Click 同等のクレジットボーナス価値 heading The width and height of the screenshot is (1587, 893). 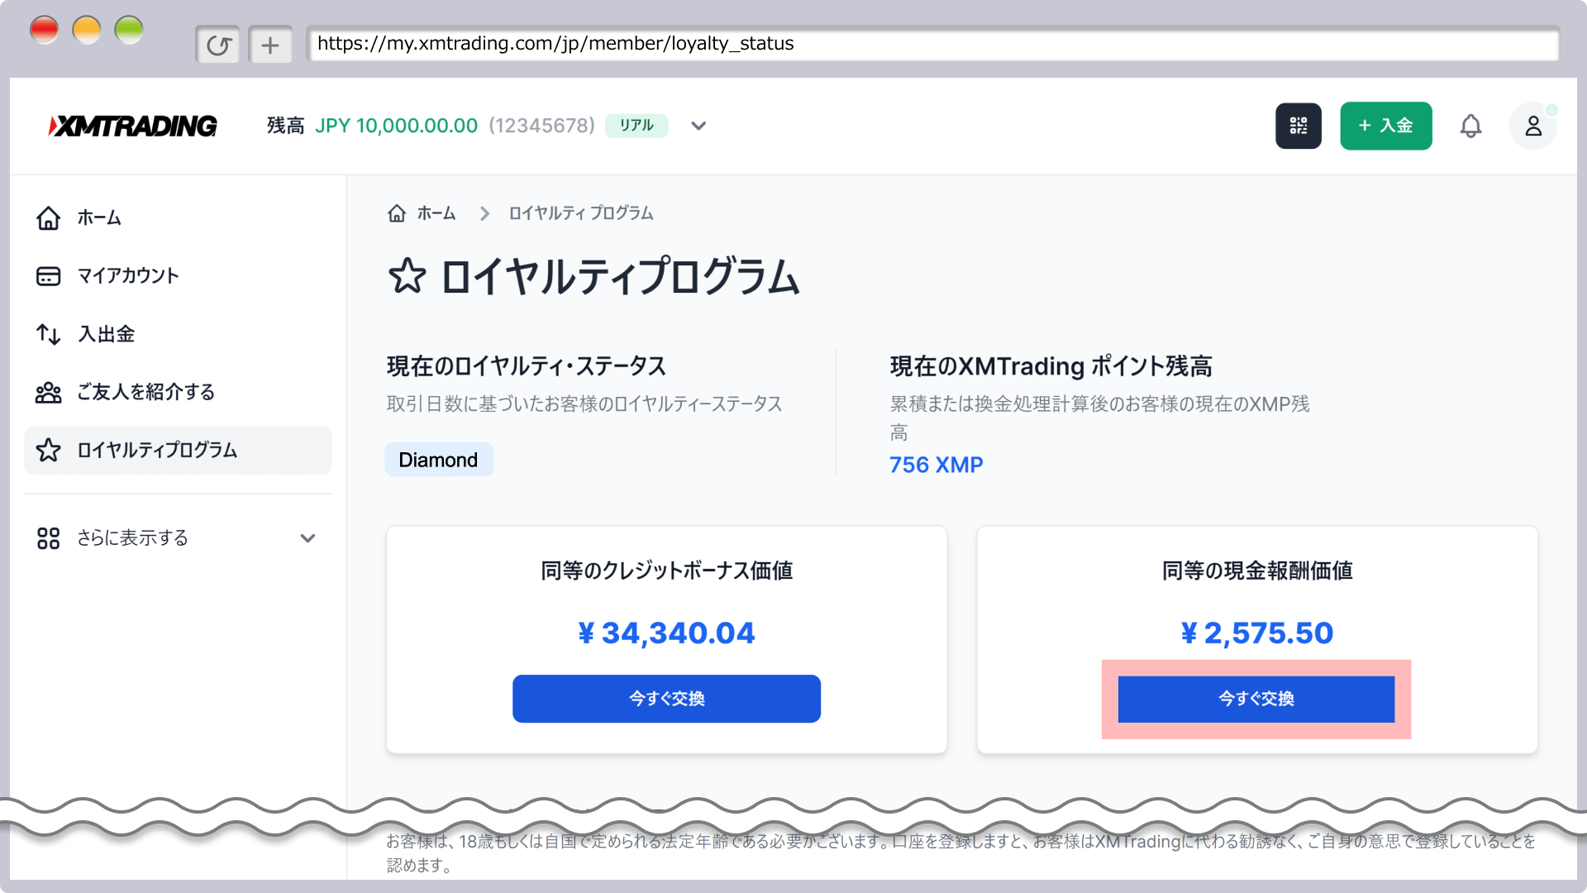666,571
